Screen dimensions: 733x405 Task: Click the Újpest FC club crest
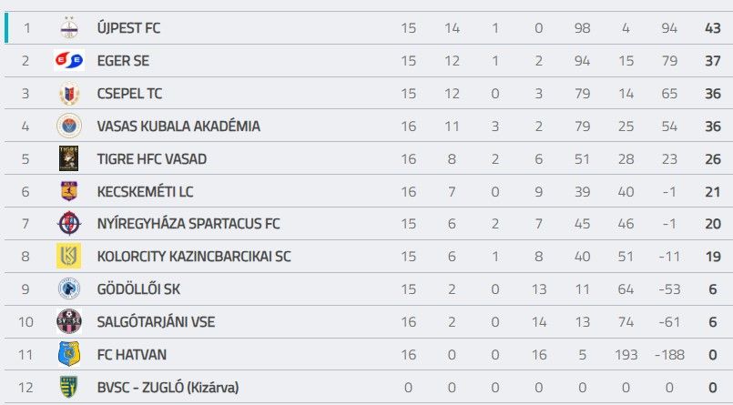(x=69, y=28)
